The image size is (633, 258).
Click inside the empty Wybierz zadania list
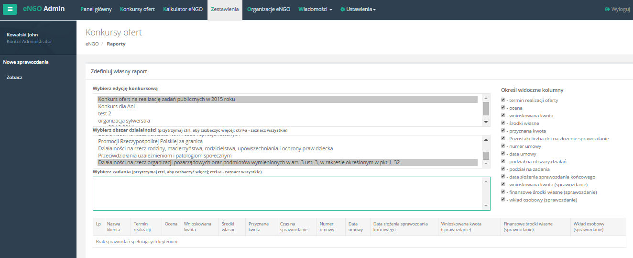(x=287, y=194)
